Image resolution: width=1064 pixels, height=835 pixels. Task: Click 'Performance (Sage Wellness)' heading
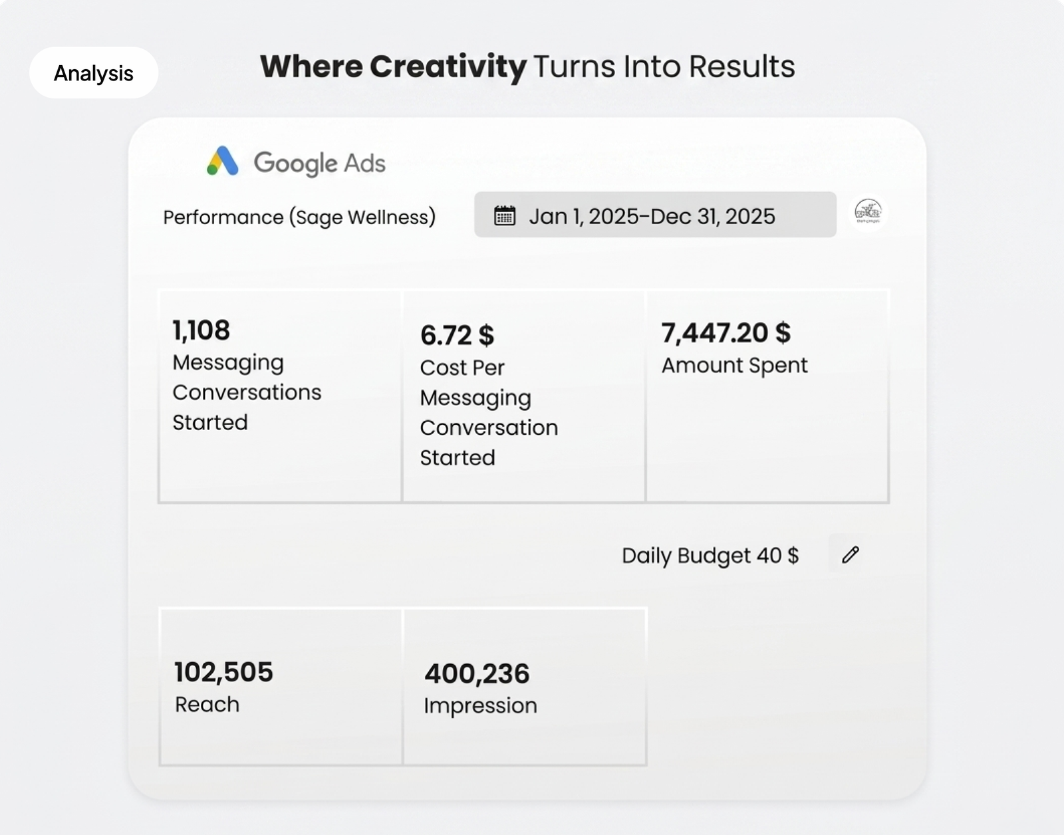pos(299,217)
